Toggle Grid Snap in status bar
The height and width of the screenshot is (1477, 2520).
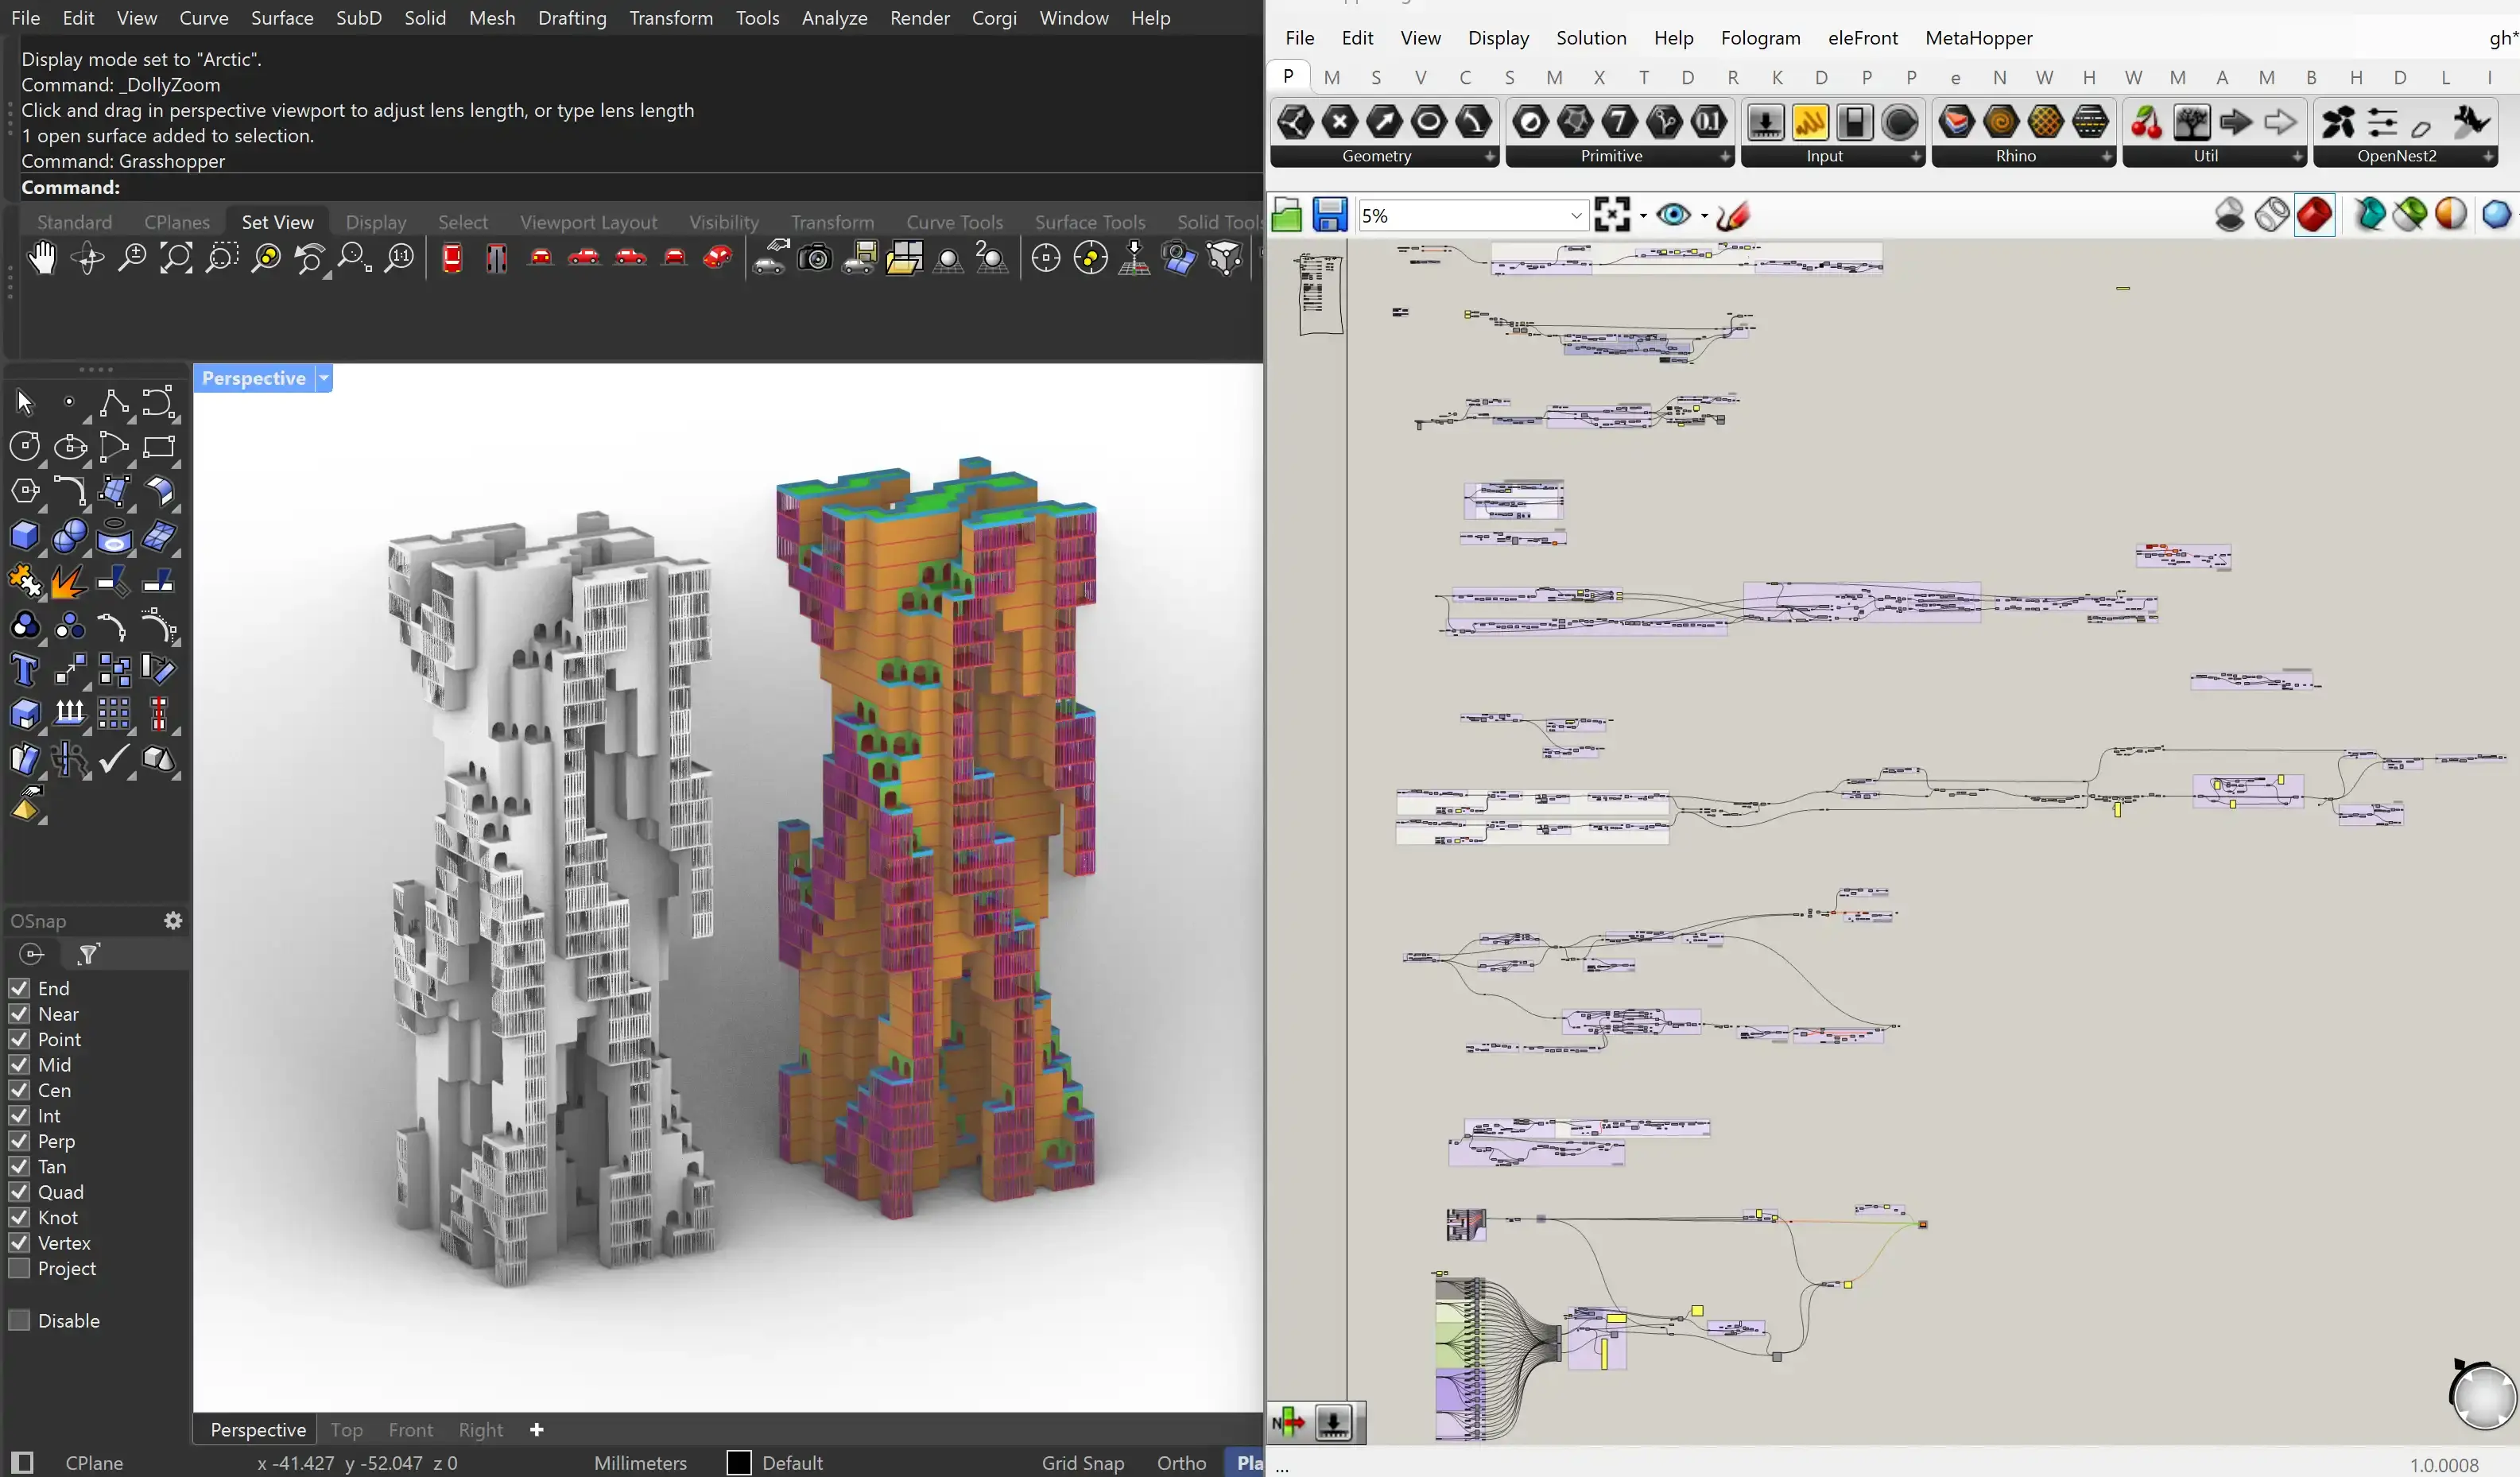(1083, 1463)
